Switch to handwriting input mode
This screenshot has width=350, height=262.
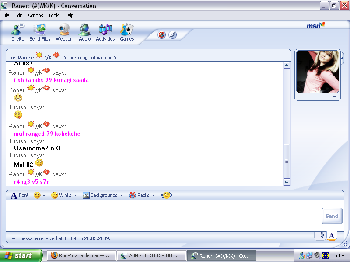click(320, 236)
